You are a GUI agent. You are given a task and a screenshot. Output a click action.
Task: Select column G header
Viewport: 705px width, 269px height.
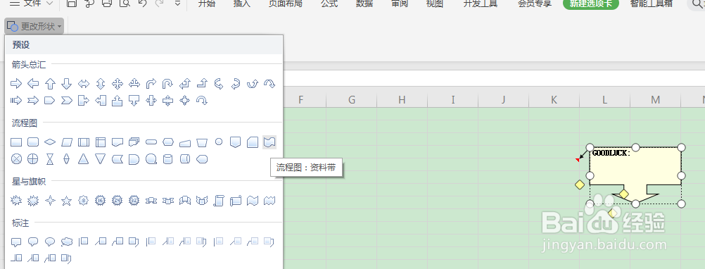click(x=352, y=99)
